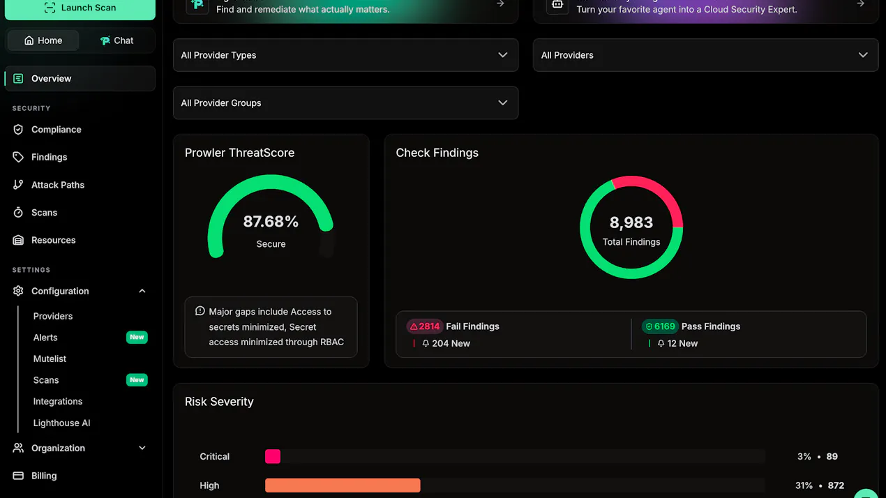The width and height of the screenshot is (886, 498).
Task: Click the Chat tab Prowler icon
Action: (x=105, y=40)
